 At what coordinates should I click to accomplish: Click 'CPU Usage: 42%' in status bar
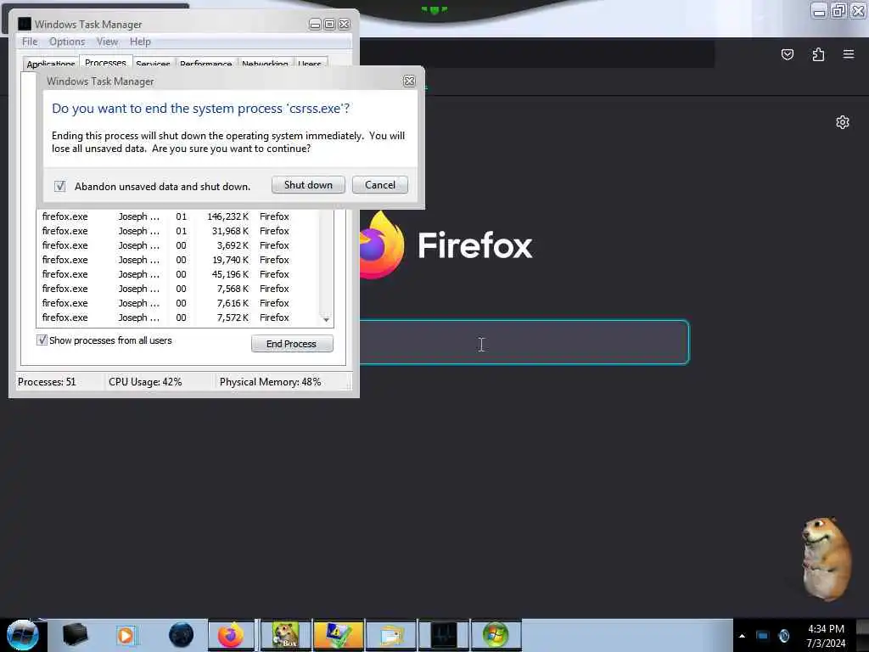[x=145, y=382]
